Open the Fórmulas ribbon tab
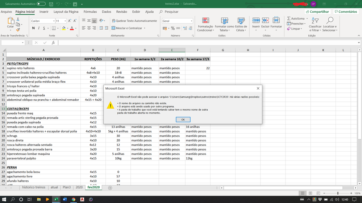Image resolution: width=362 pixels, height=203 pixels. coord(90,12)
